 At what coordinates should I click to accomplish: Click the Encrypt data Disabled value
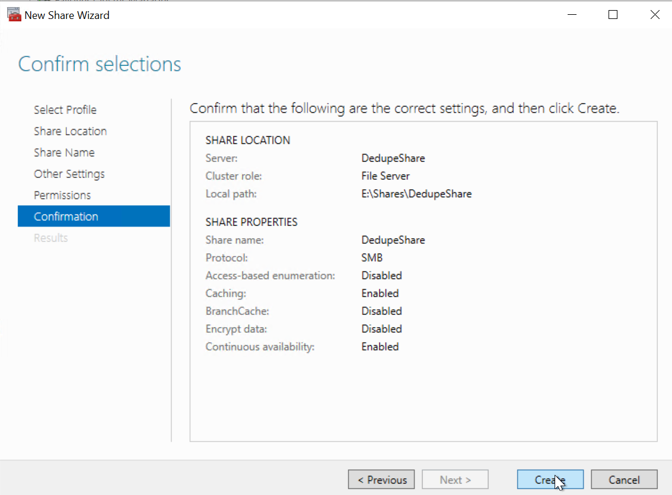pyautogui.click(x=381, y=329)
